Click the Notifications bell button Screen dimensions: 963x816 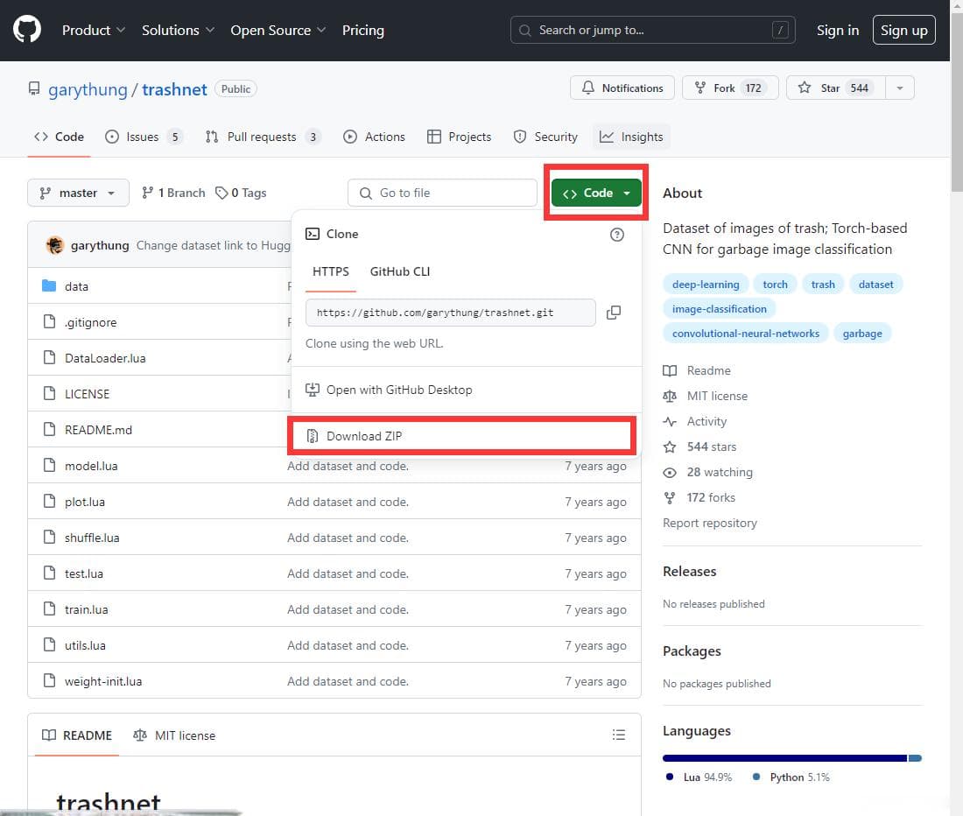(x=622, y=88)
